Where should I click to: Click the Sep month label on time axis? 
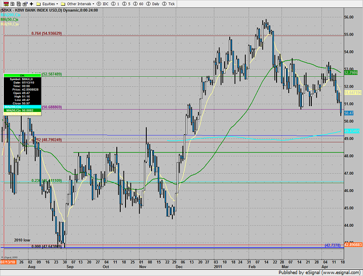(70, 266)
